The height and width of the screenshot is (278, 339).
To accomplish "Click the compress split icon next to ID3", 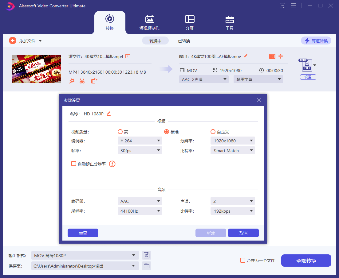I will click(280, 56).
